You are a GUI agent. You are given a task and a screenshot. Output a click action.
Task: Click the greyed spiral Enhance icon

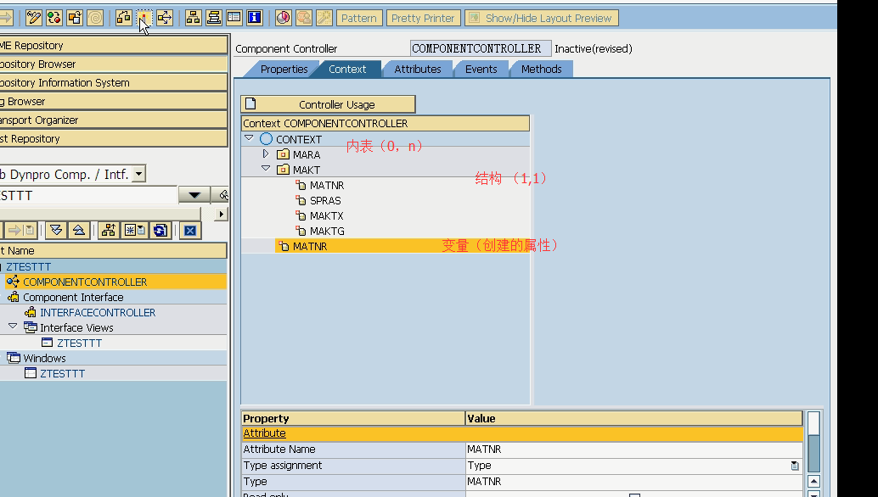[95, 18]
